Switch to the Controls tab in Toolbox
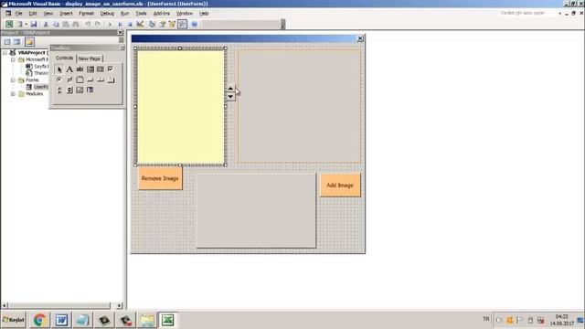 coord(65,58)
